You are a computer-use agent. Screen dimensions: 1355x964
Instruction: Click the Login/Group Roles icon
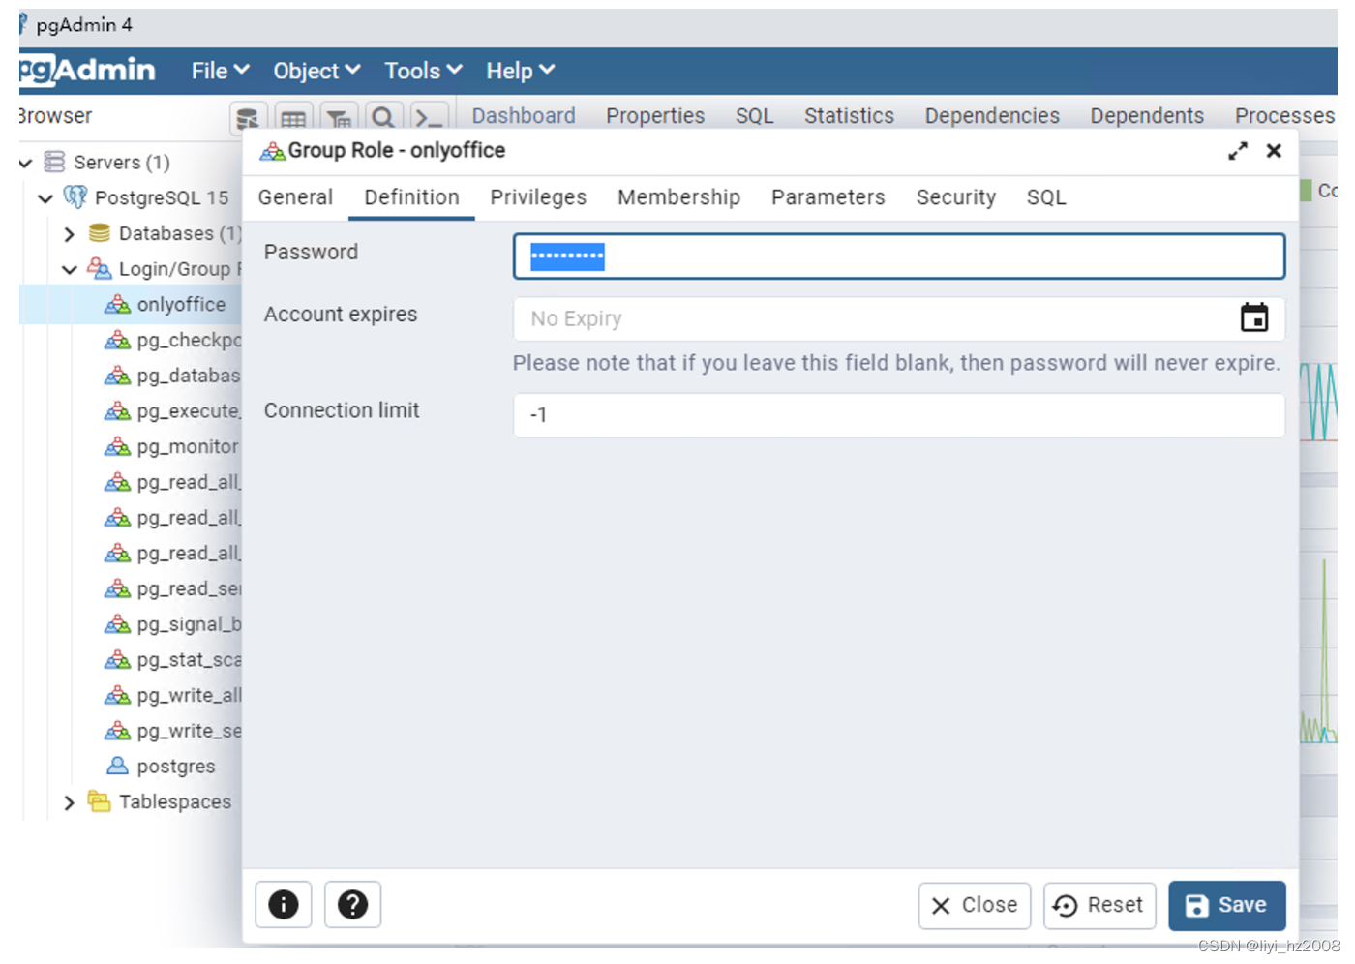[x=99, y=268]
